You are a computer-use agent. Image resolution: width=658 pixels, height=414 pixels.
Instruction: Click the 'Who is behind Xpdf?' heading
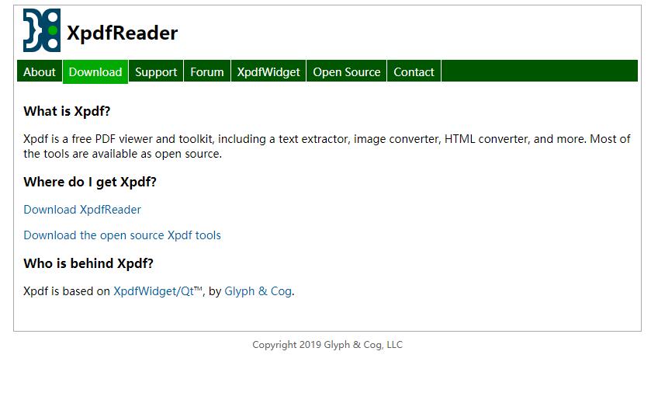tap(88, 263)
